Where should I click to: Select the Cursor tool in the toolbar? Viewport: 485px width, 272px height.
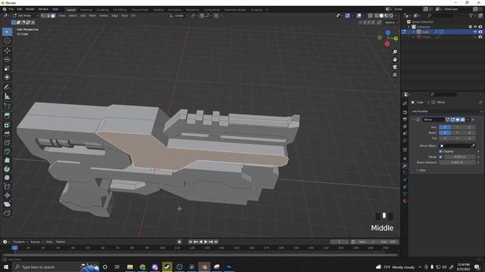pos(7,41)
